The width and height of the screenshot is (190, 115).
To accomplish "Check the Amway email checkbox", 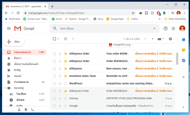I will [54, 99].
